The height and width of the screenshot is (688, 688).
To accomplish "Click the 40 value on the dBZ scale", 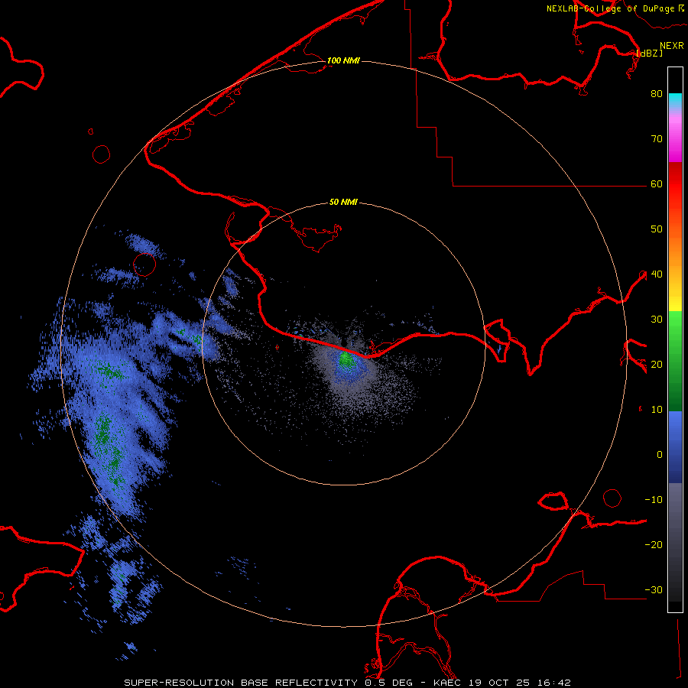I will (657, 274).
